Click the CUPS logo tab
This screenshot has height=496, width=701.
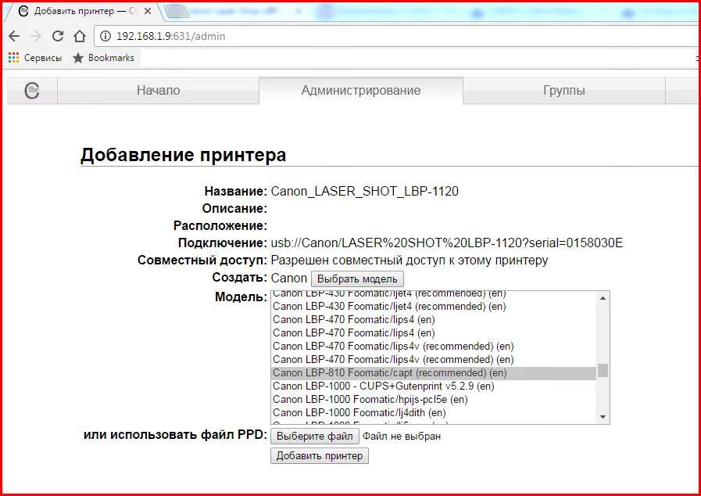pyautogui.click(x=32, y=91)
